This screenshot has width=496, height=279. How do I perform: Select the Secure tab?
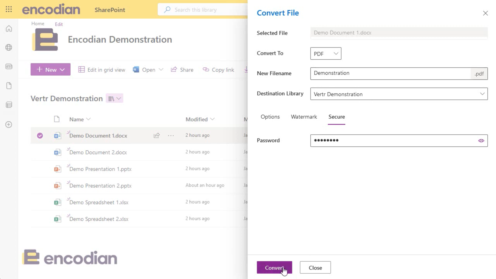(x=336, y=117)
